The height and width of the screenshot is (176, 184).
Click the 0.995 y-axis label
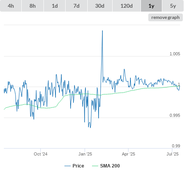(x=175, y=115)
